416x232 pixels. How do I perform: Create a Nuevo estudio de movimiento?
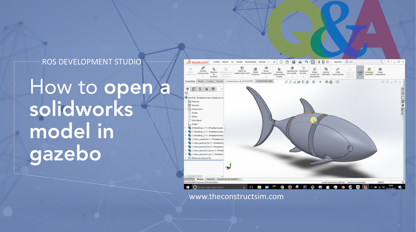pyautogui.click(x=314, y=72)
